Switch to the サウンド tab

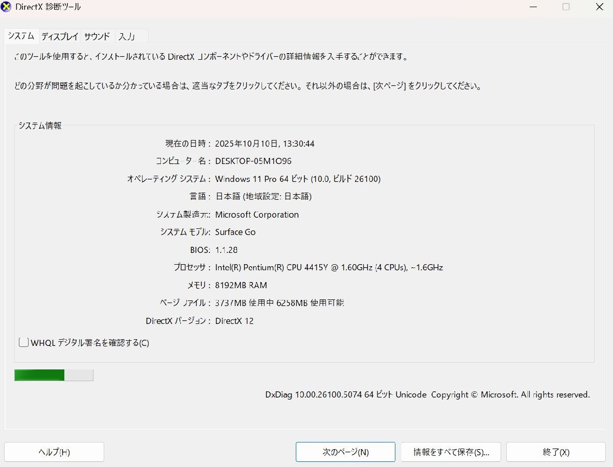pyautogui.click(x=97, y=36)
